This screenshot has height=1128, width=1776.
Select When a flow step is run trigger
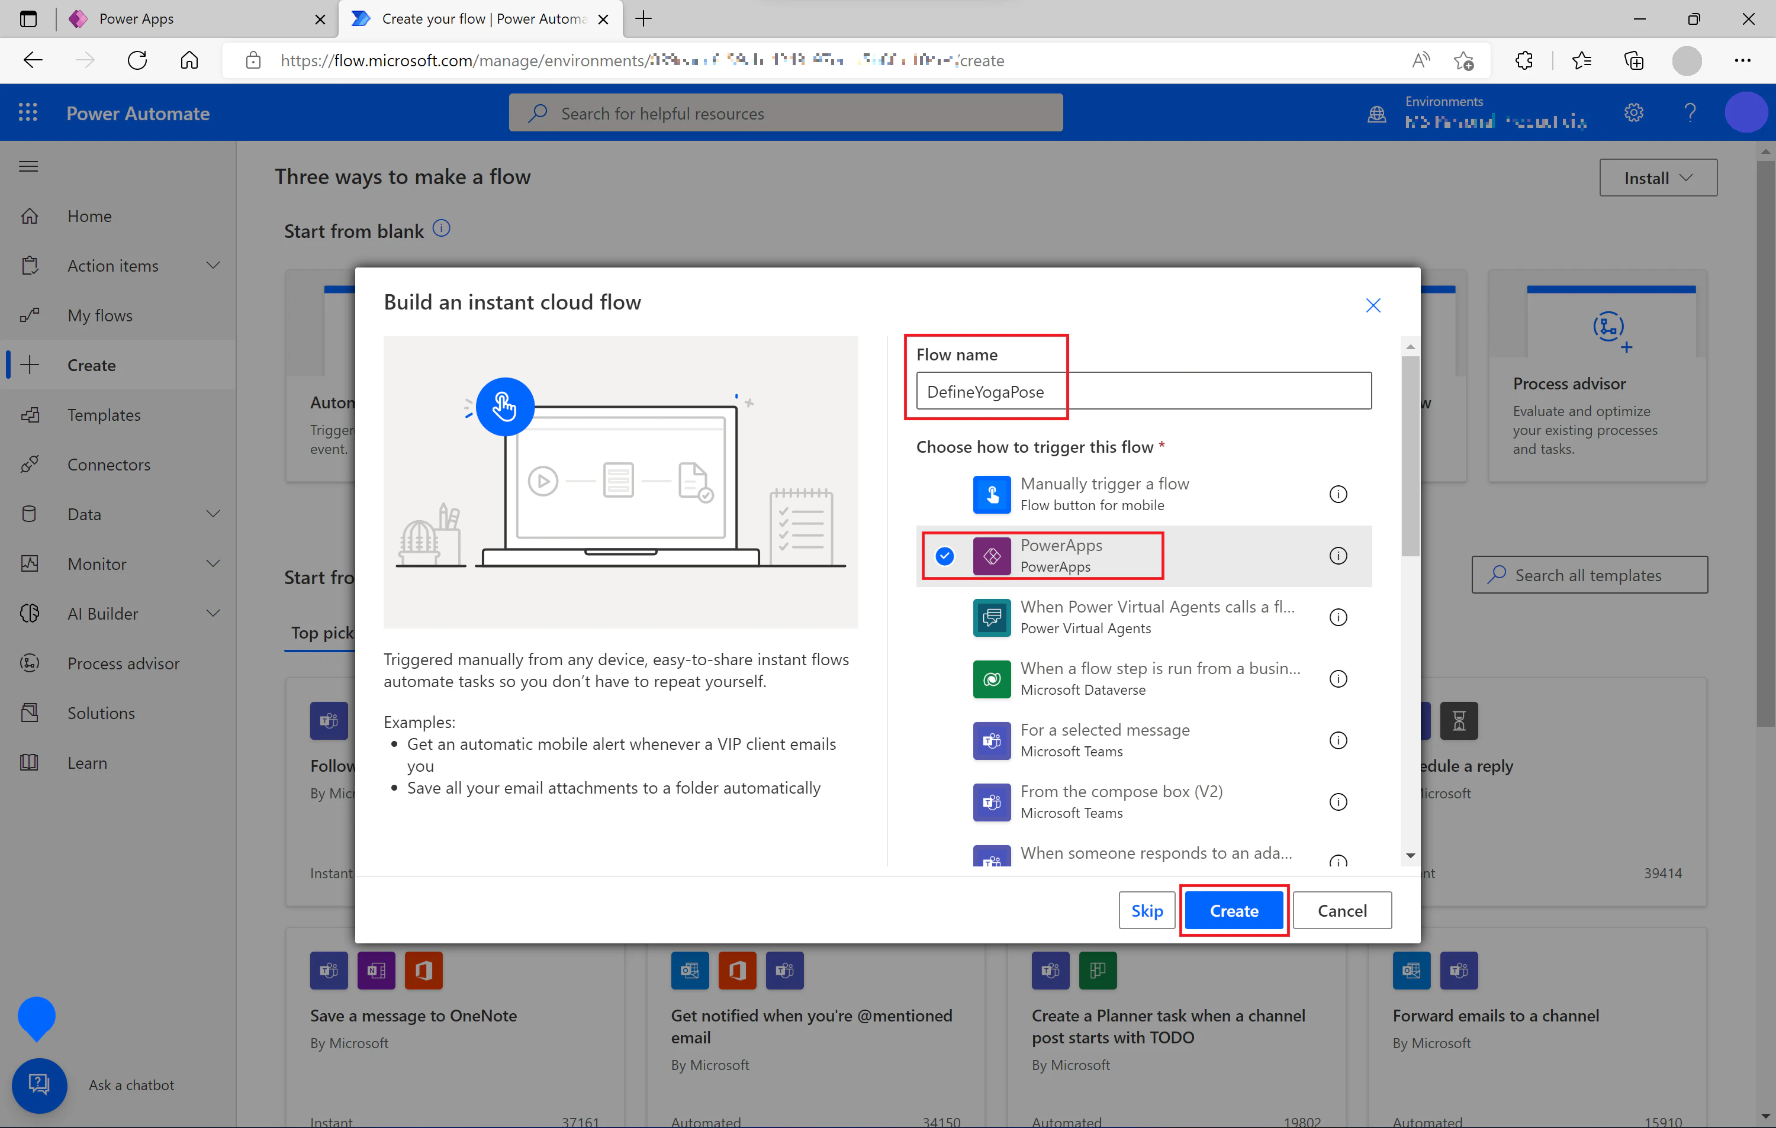[x=1143, y=679]
